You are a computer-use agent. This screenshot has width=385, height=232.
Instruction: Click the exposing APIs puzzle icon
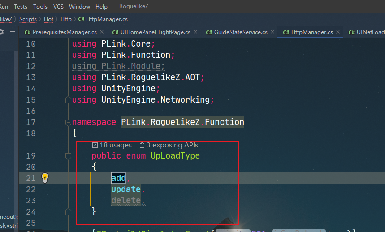click(143, 145)
